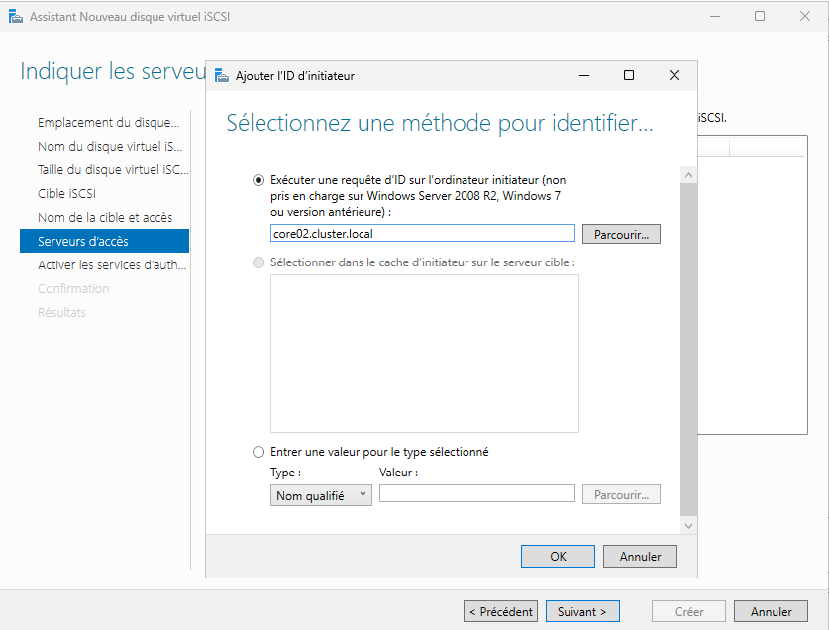Image resolution: width=829 pixels, height=630 pixels.
Task: Click the Suivant button in wizard
Action: [582, 612]
